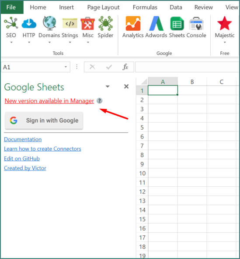Viewport: 240px width, 259px height.
Task: Expand the Majestic dropdown arrow
Action: tap(225, 43)
